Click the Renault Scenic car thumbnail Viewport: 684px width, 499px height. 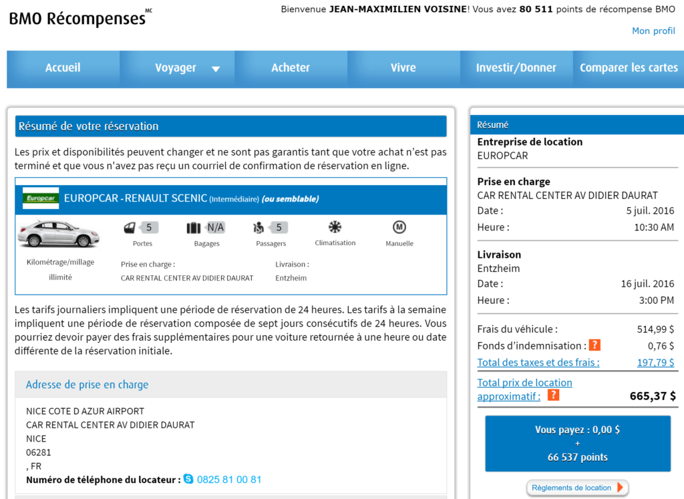tap(58, 234)
